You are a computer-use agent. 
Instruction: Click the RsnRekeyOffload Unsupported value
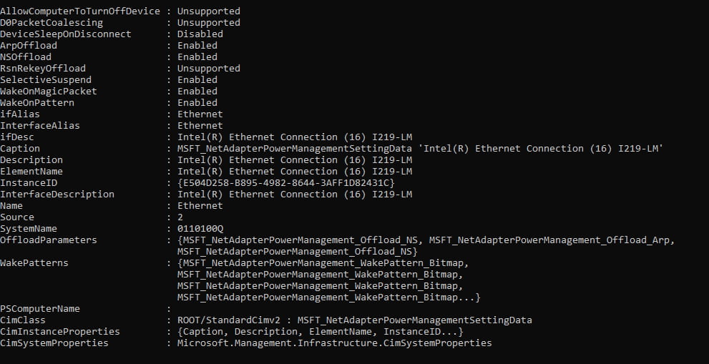pos(208,68)
